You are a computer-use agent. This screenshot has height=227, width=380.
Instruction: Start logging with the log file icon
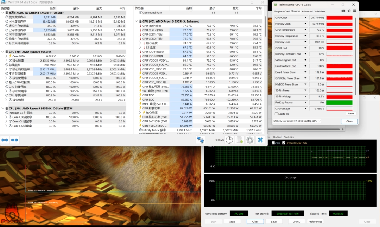point(240,140)
